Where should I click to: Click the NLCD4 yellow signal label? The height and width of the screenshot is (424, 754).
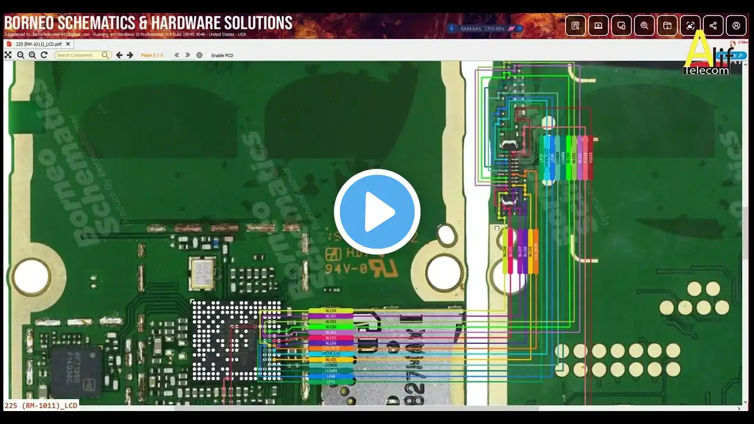[x=331, y=310]
